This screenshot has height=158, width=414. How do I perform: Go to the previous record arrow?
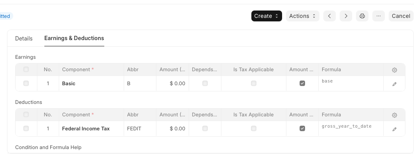329,16
